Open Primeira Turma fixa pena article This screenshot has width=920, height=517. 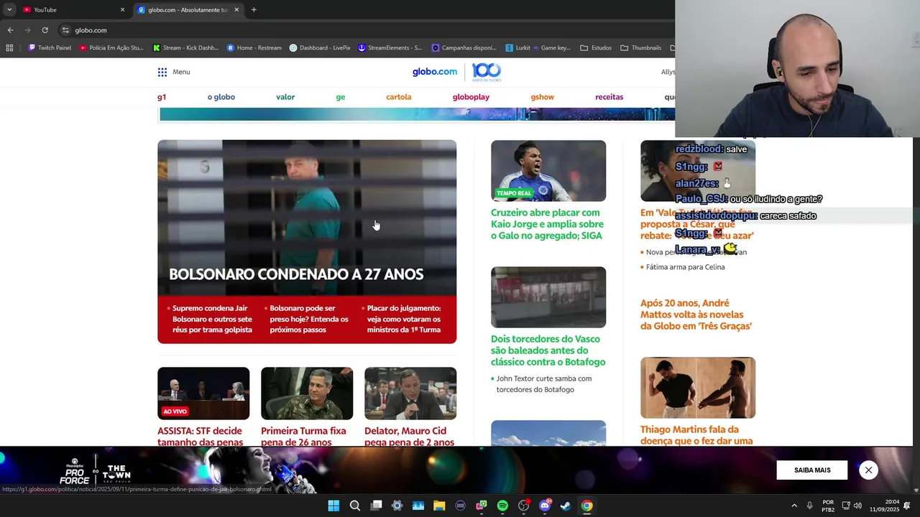pyautogui.click(x=303, y=436)
